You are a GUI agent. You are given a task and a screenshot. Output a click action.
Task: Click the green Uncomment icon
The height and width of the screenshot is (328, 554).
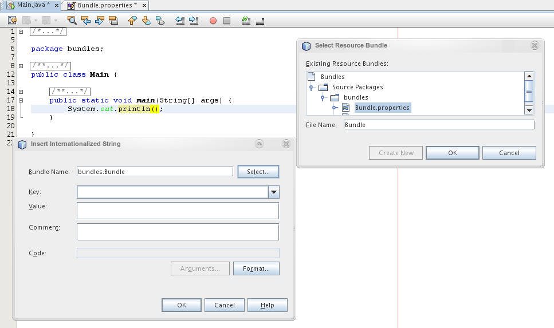click(246, 21)
